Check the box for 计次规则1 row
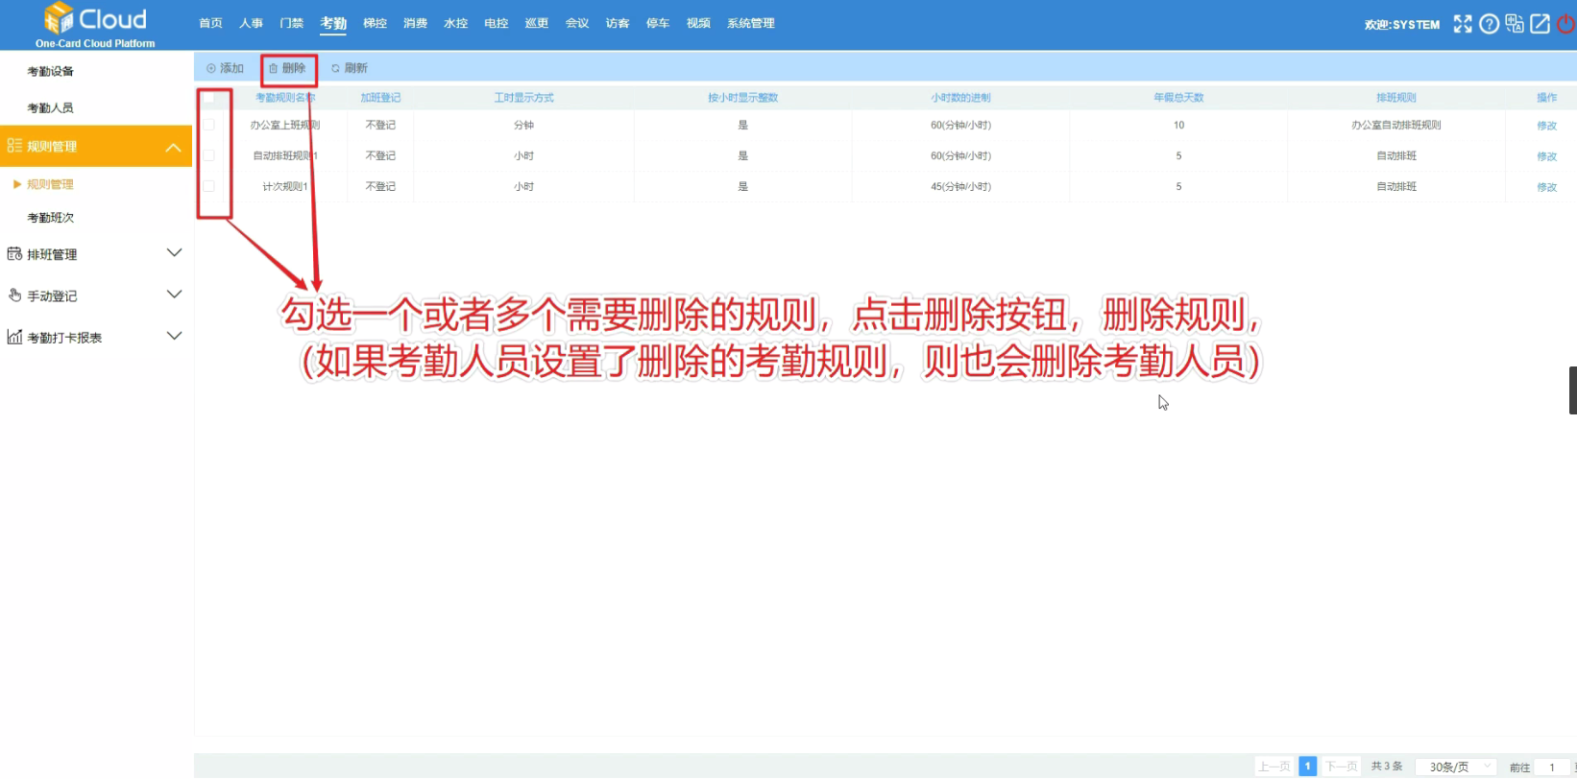 (208, 186)
